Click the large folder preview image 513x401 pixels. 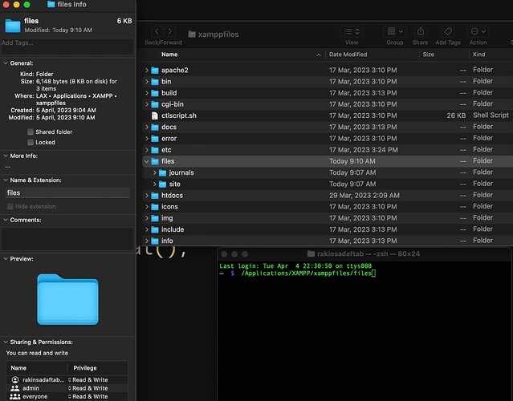[67, 299]
